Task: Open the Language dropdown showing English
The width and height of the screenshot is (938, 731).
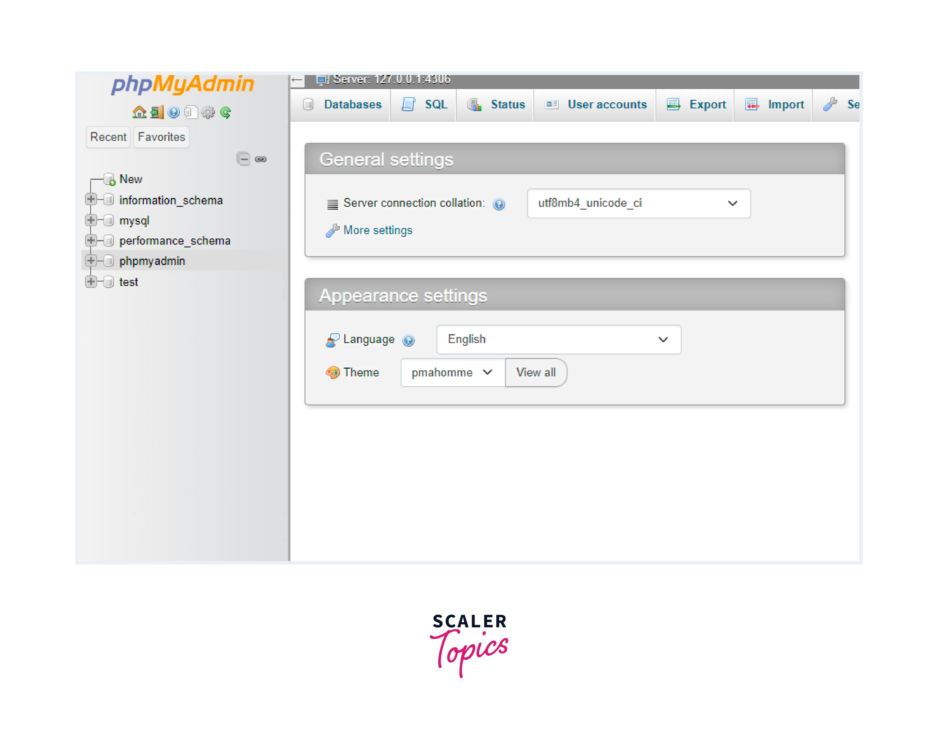Action: (558, 339)
